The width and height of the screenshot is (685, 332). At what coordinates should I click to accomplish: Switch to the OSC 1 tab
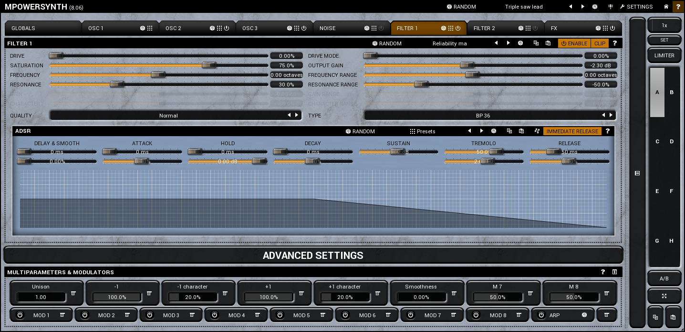[96, 28]
